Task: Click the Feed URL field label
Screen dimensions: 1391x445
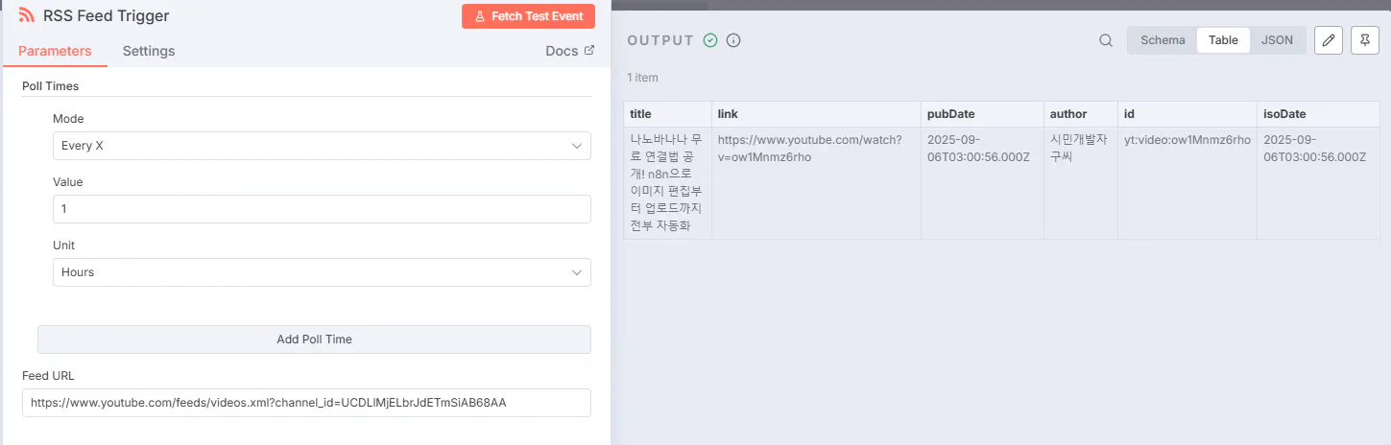Action: click(47, 376)
